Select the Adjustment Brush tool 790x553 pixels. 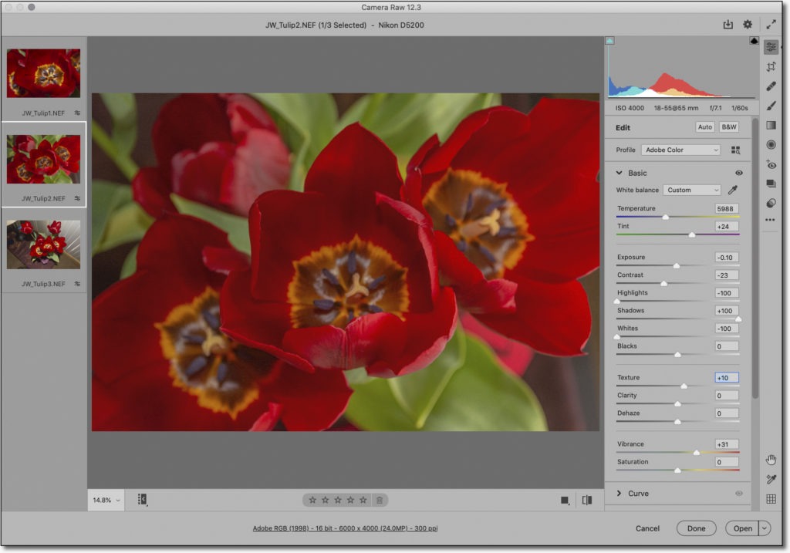click(x=771, y=106)
